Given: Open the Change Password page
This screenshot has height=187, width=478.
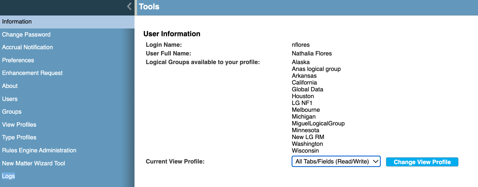Looking at the screenshot, I should pos(26,34).
